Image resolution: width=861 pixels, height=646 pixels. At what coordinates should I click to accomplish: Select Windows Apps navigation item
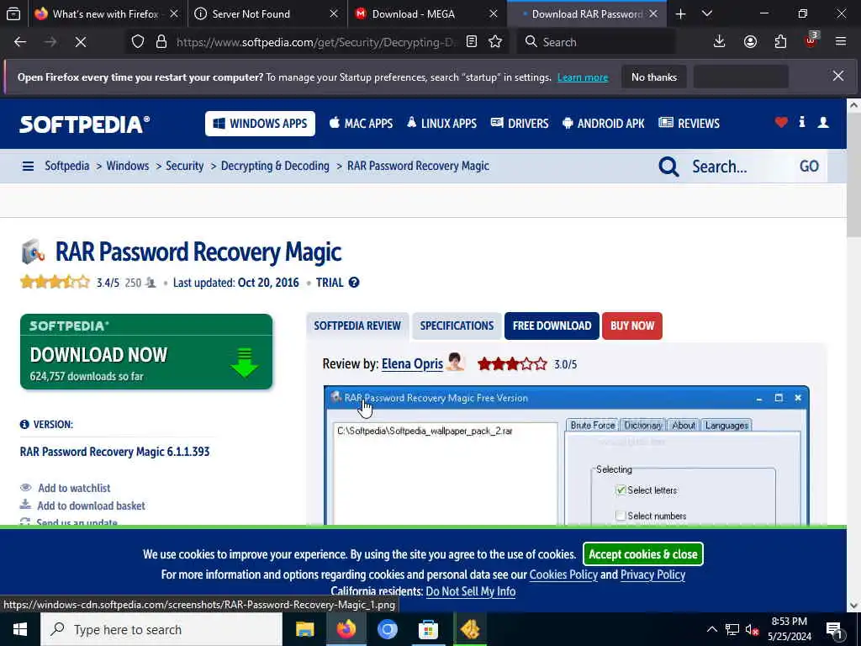[x=261, y=124]
